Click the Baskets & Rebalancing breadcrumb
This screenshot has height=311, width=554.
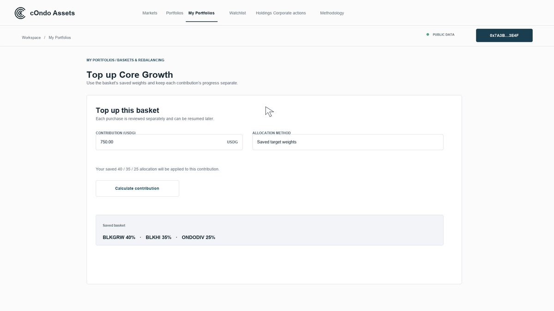tap(141, 60)
